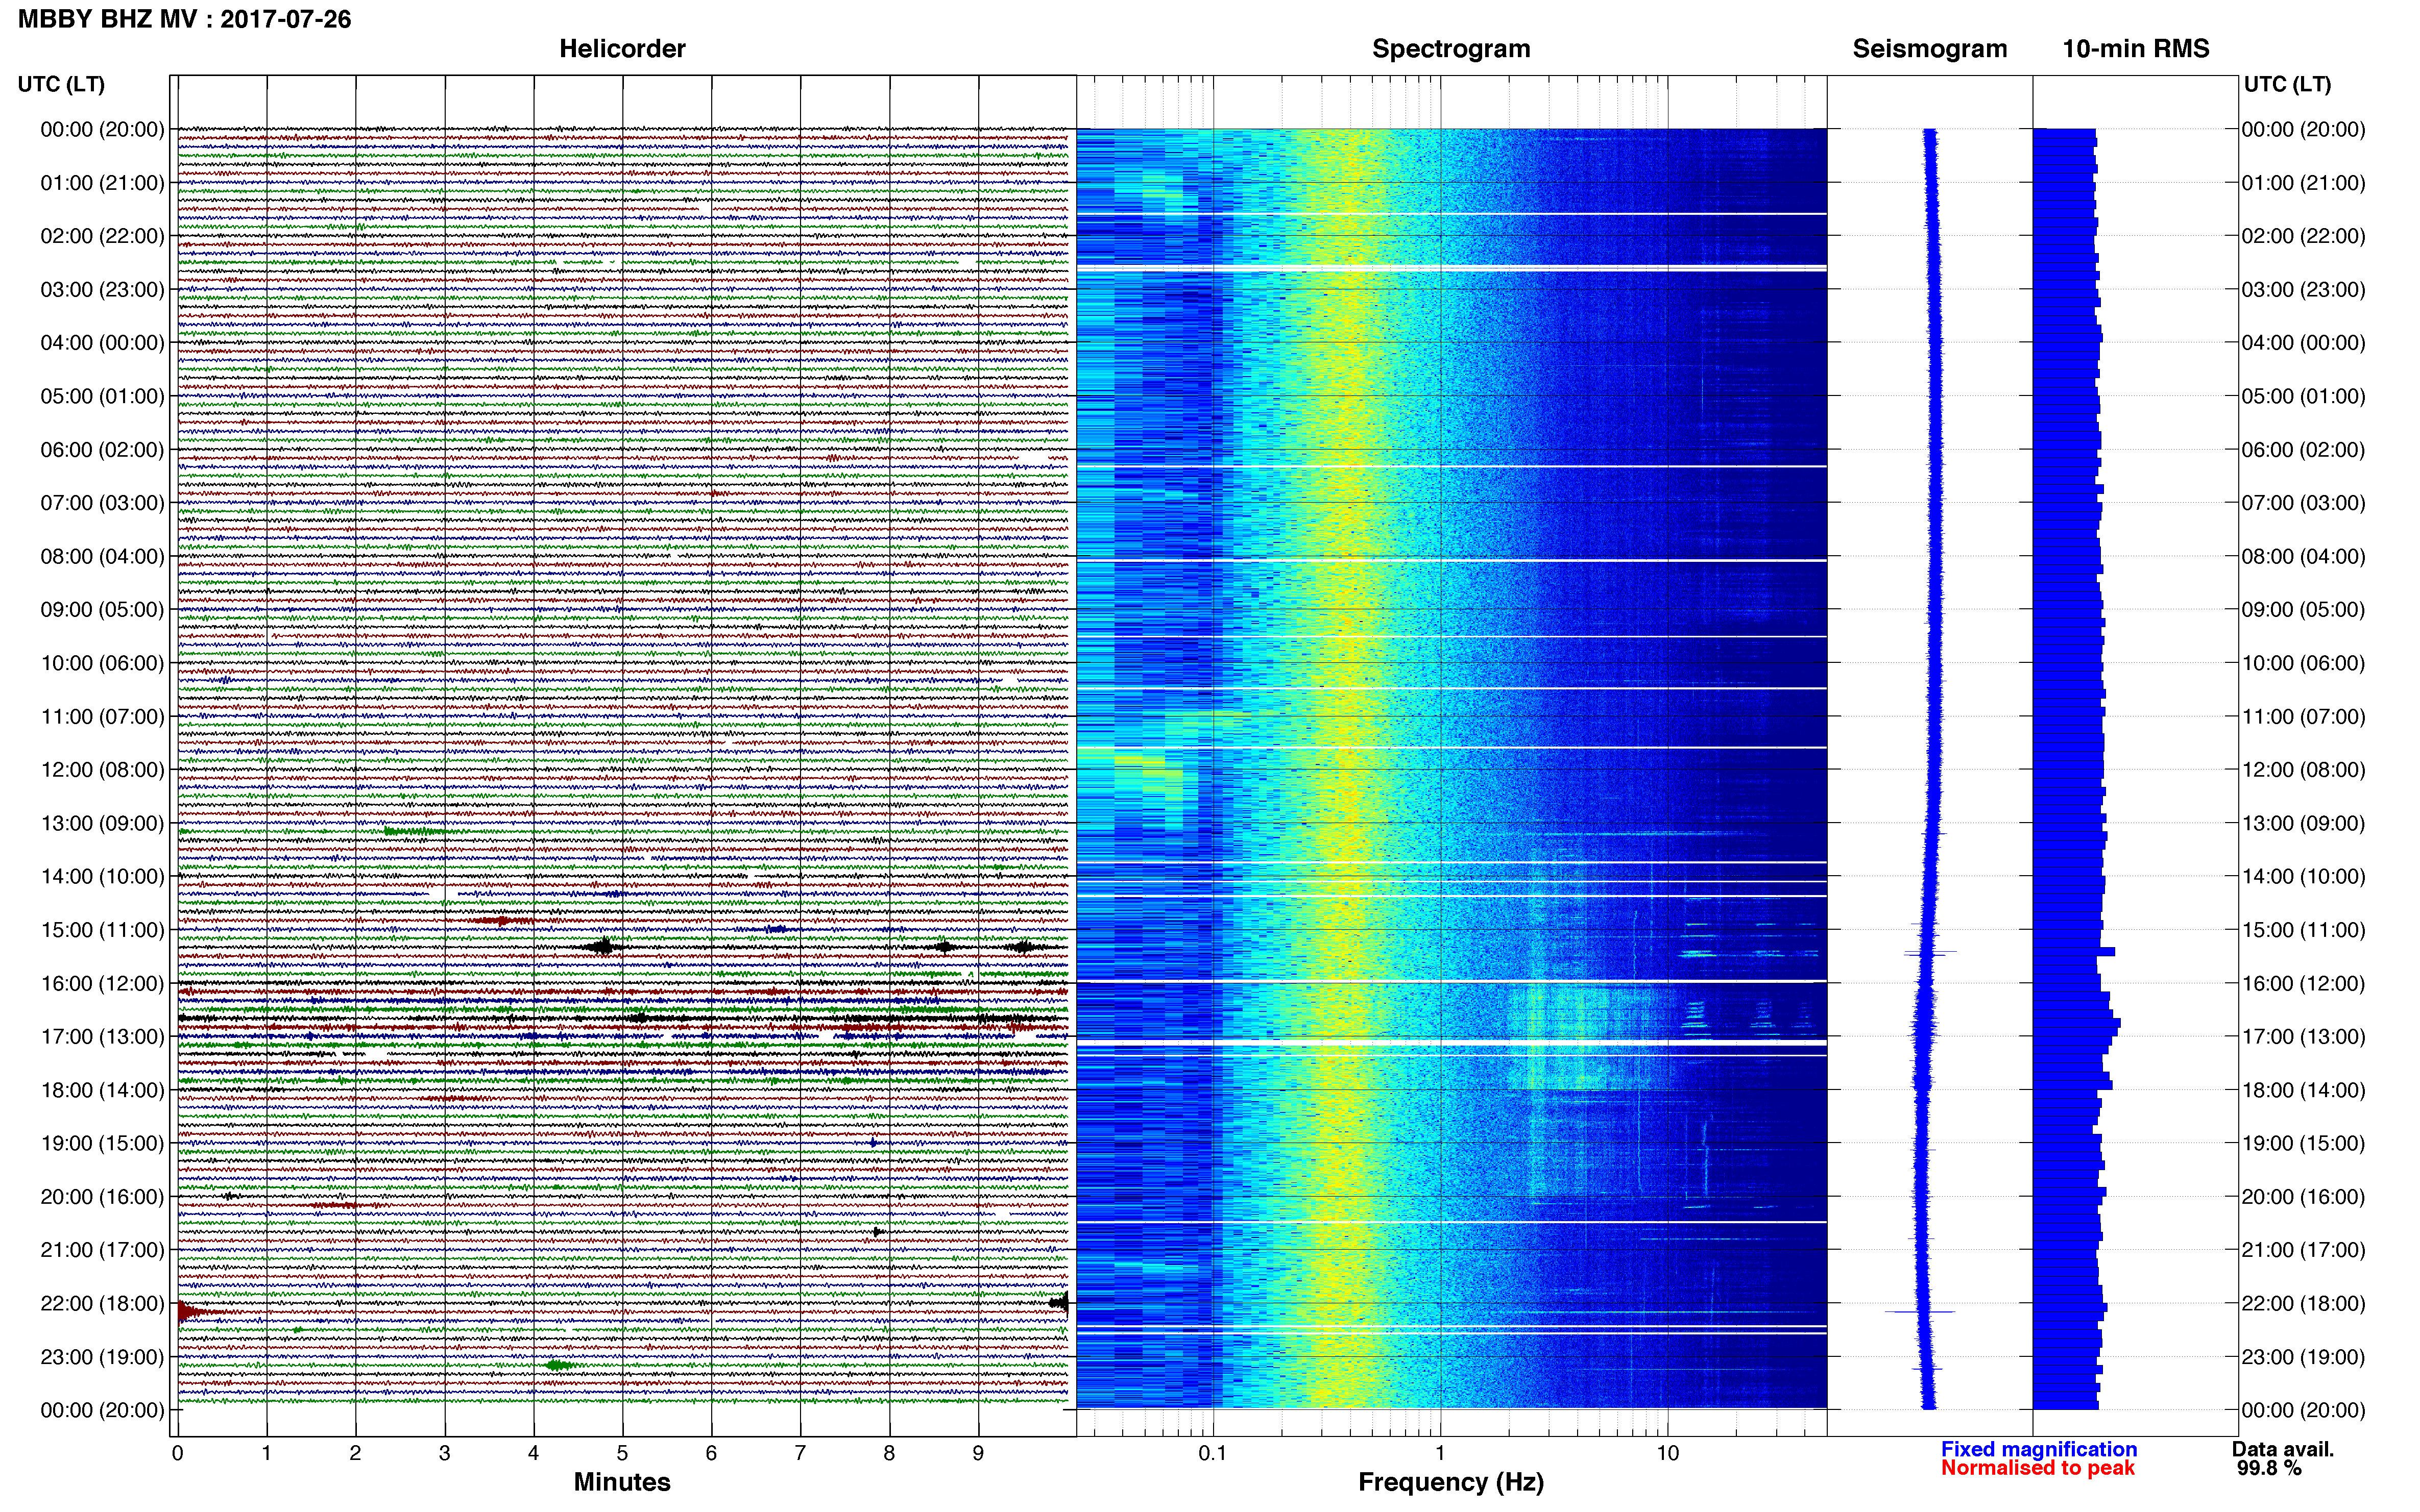Click the blue 'Fixed magnification' legend text
Viewport: 2420px width, 1512px height.
pos(2039,1449)
